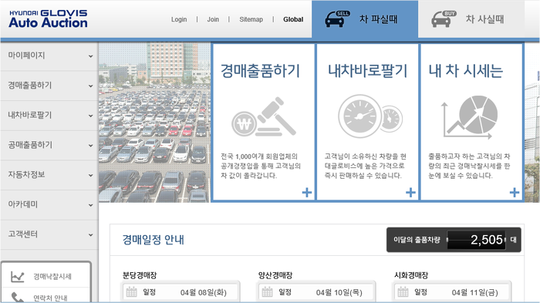Open the Sitemap link
540x303 pixels.
click(x=251, y=19)
